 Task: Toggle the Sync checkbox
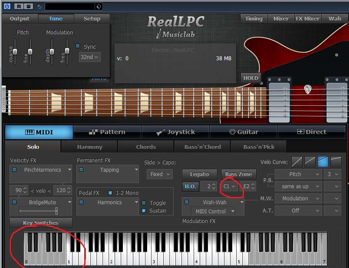(x=78, y=46)
